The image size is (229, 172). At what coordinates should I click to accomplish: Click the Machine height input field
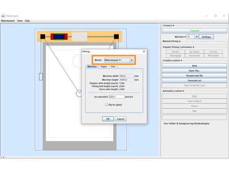pos(126,80)
